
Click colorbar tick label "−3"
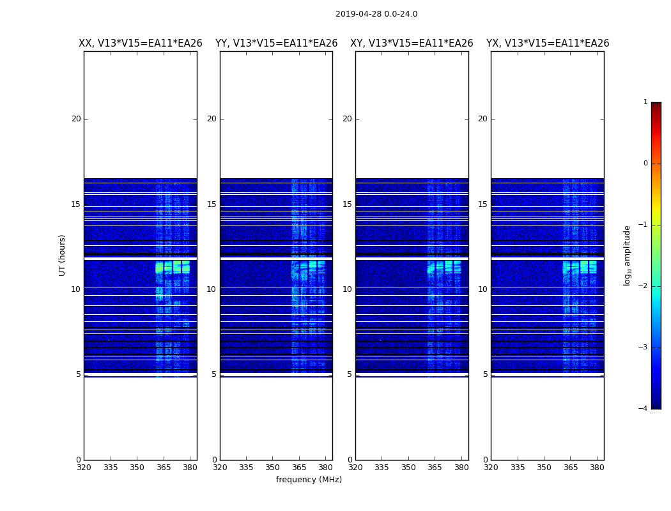click(x=643, y=347)
